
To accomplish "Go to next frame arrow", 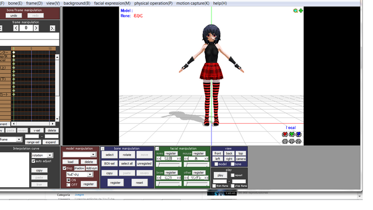I will [36, 28].
